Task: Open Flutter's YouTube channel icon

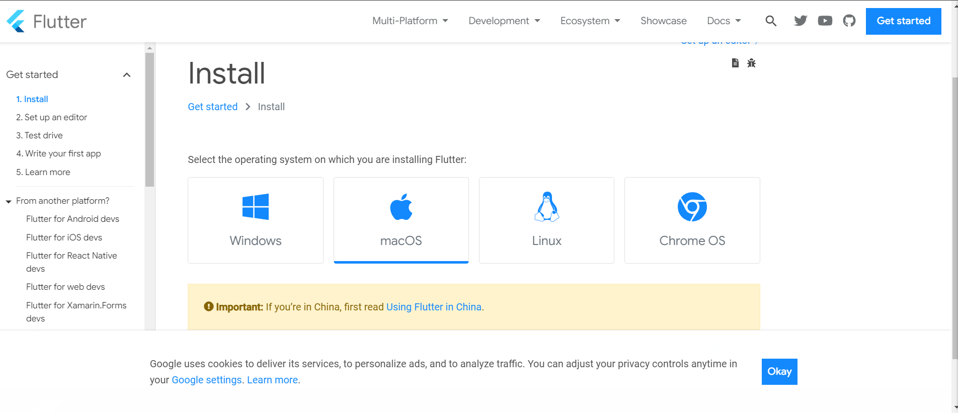Action: pyautogui.click(x=825, y=21)
